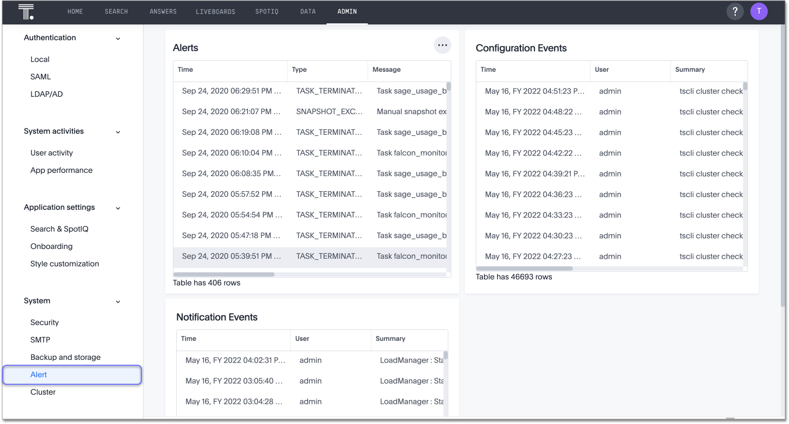Viewport: 789px width, 424px height.
Task: Switch to the Data tab
Action: pos(308,11)
